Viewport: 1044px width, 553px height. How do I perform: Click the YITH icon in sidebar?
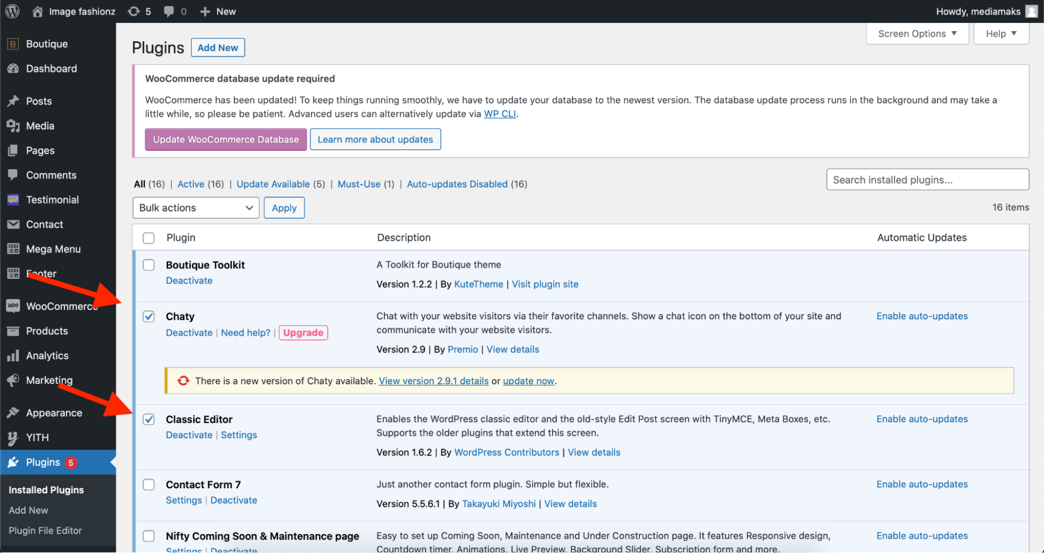point(13,438)
